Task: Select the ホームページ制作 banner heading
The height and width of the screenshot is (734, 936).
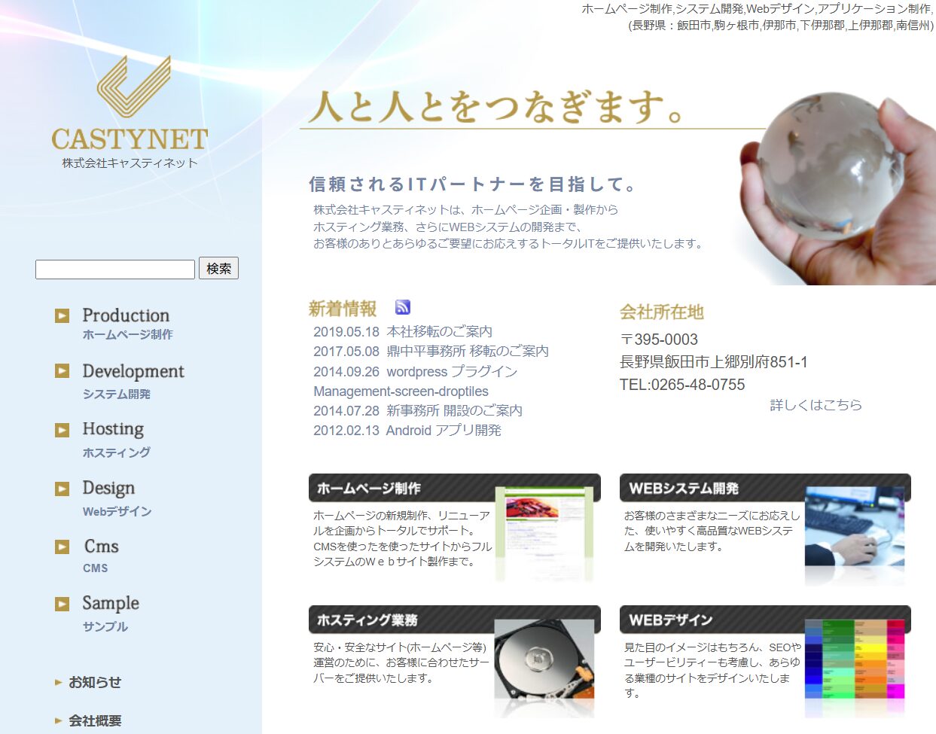Action: click(369, 488)
